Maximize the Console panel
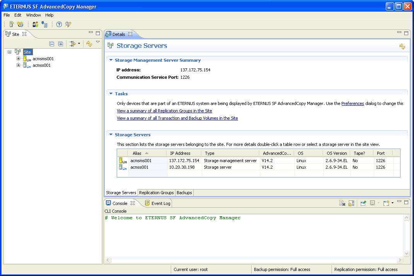This screenshot has height=276, width=414. tap(406, 202)
